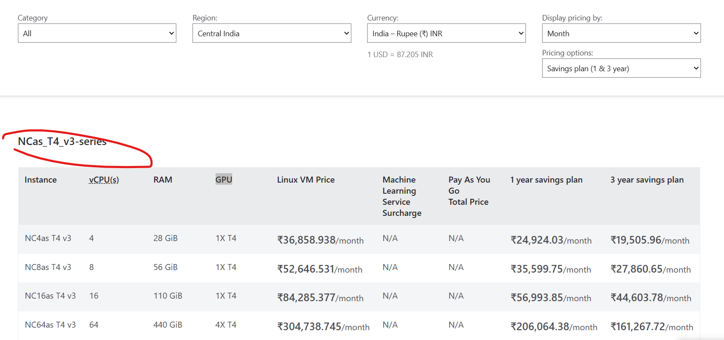Click the ₹161,267.72/month 3 year price
The width and height of the screenshot is (724, 340).
coord(652,326)
